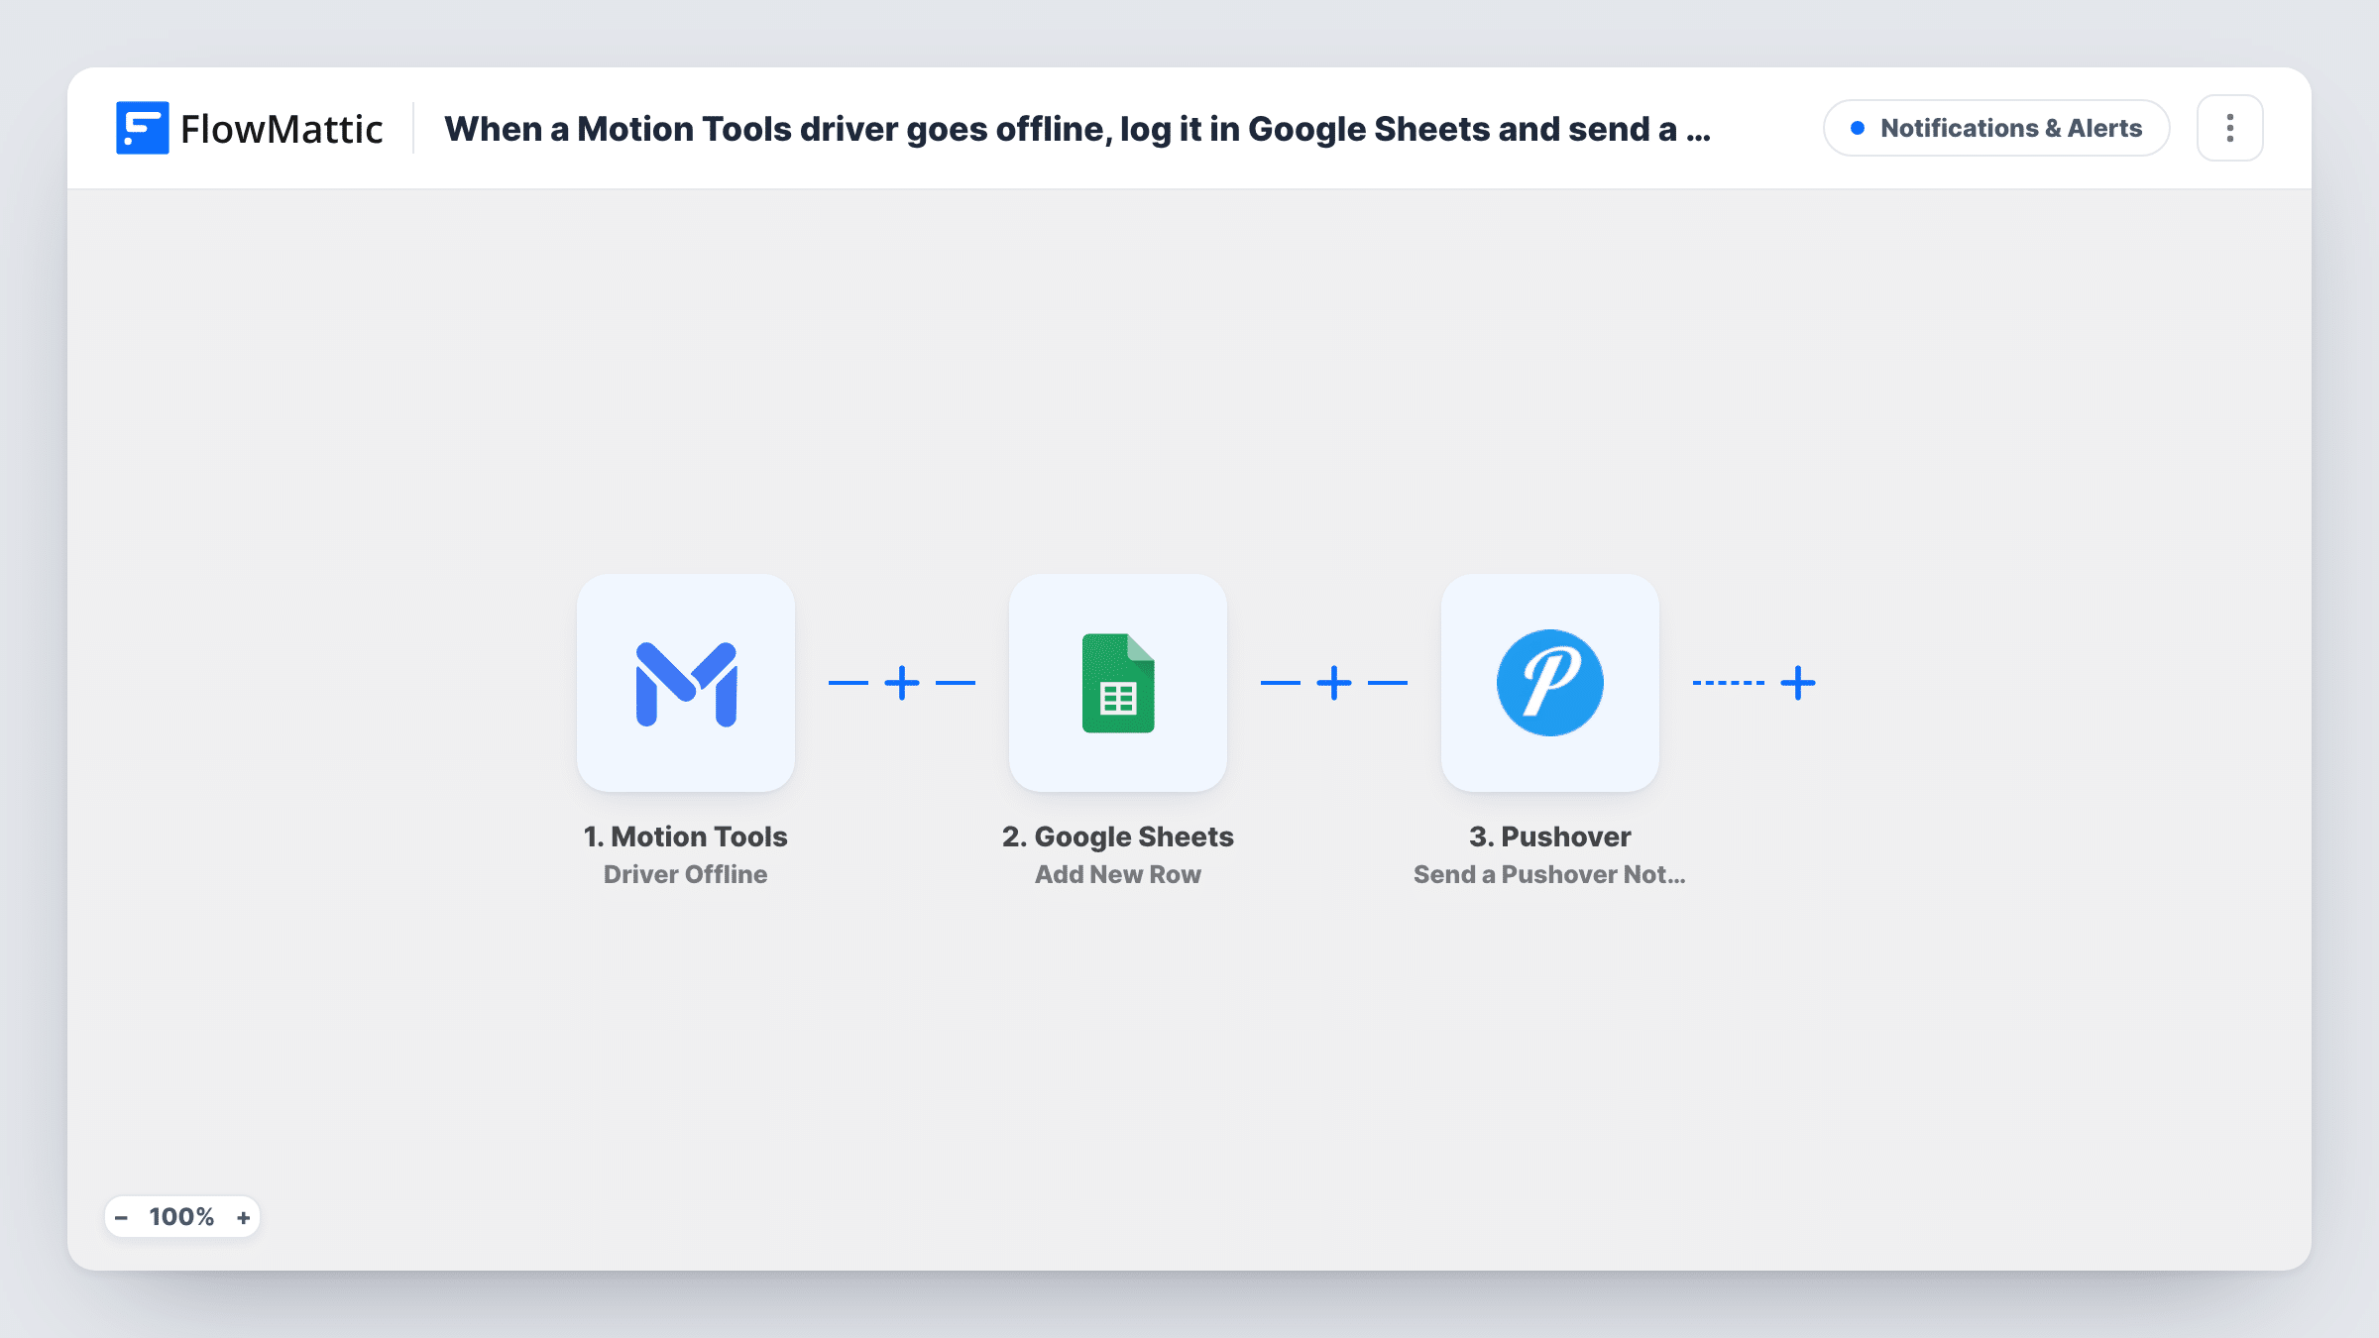Zoom in with the plus button
The image size is (2379, 1338).
click(243, 1217)
